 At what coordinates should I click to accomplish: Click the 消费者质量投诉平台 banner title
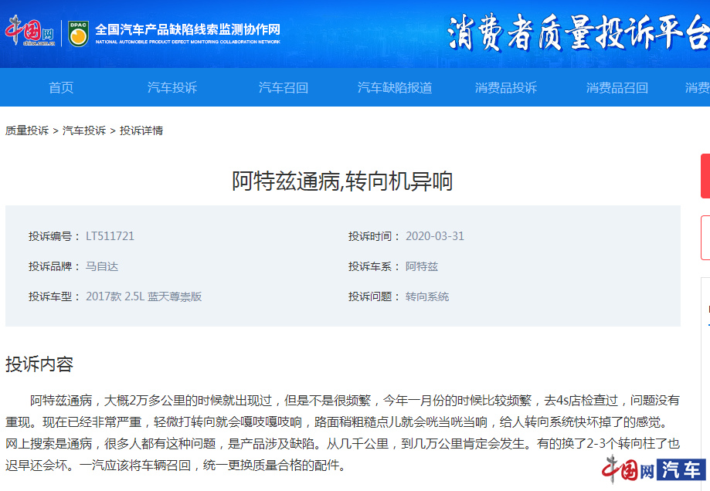[578, 32]
